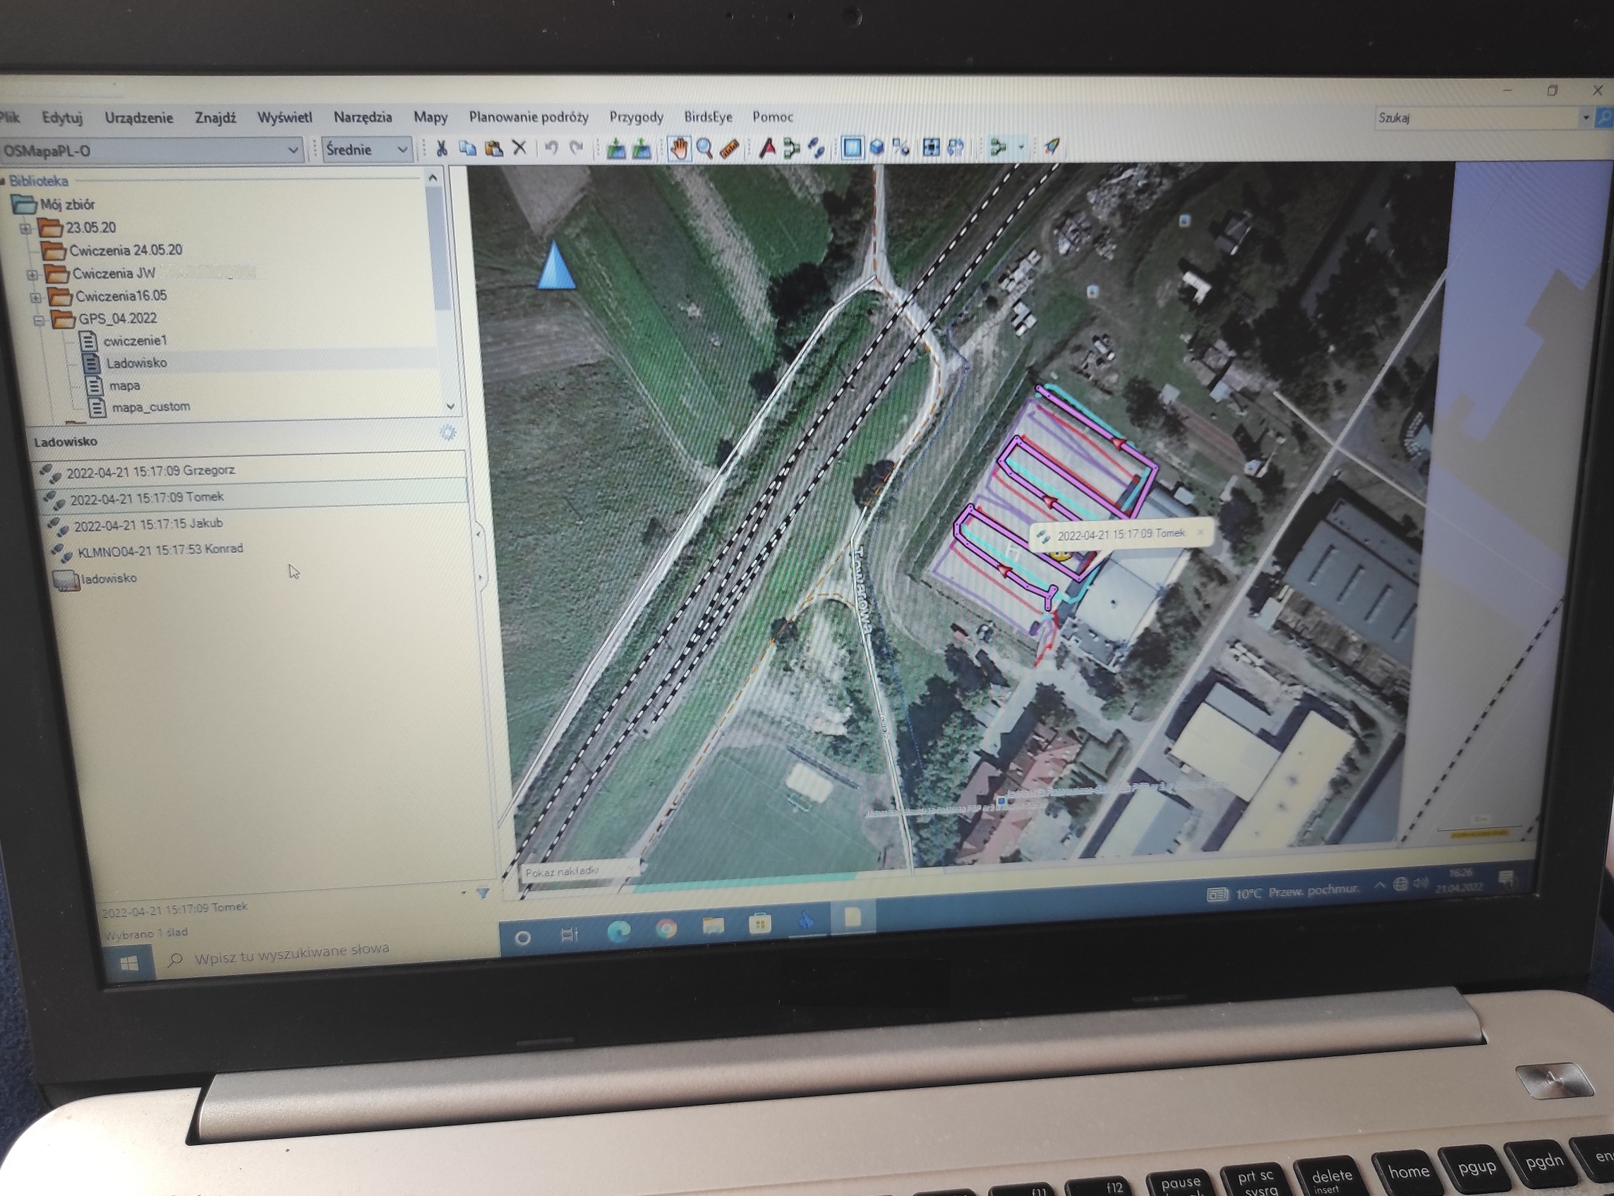Select the Hand pan tool

click(678, 149)
